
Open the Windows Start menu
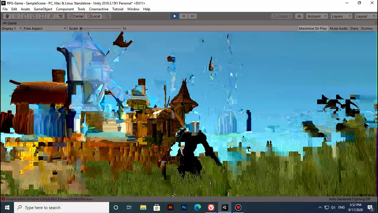coord(7,208)
